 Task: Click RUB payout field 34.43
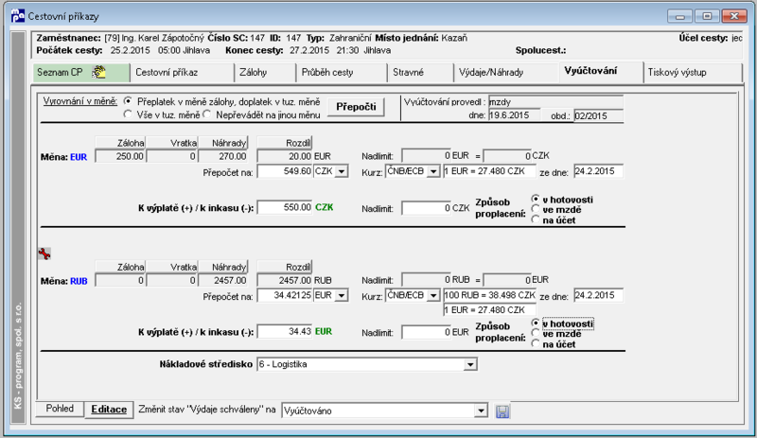[x=285, y=332]
